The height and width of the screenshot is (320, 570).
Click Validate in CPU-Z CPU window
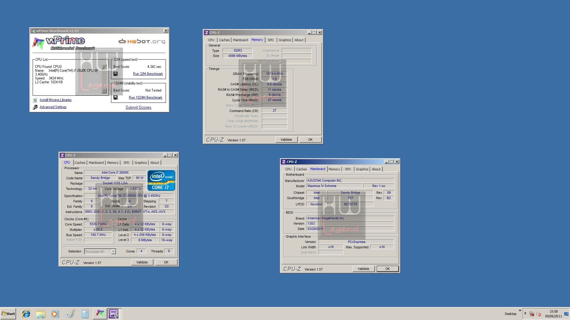pyautogui.click(x=142, y=262)
